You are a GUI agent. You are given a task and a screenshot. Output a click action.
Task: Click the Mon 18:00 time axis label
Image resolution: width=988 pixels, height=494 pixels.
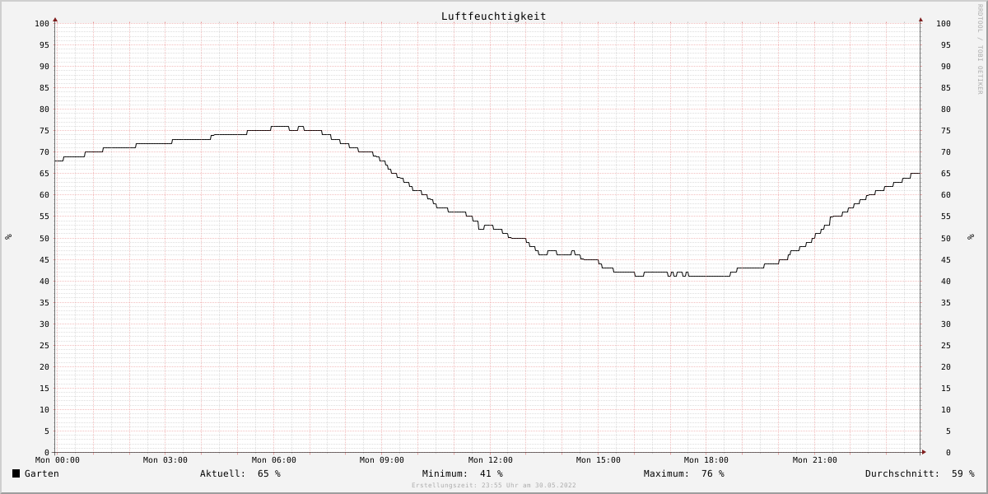tap(706, 460)
